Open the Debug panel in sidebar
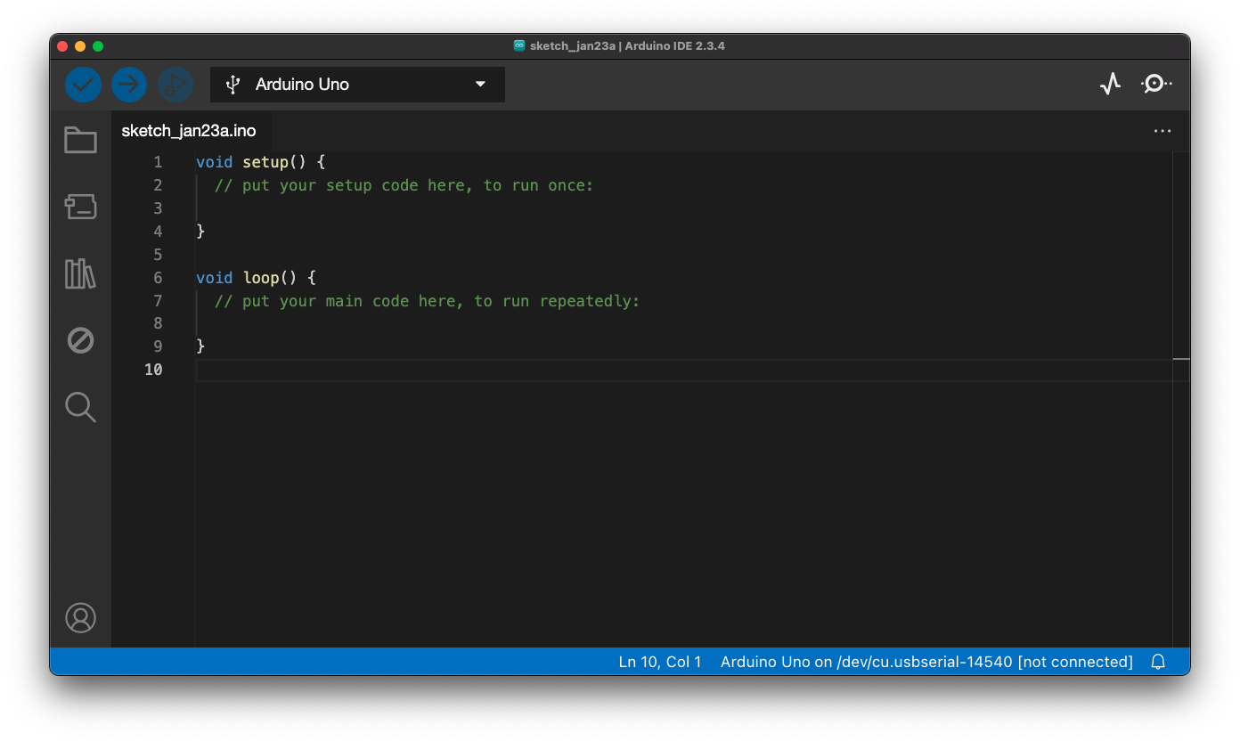This screenshot has height=741, width=1240. point(80,340)
